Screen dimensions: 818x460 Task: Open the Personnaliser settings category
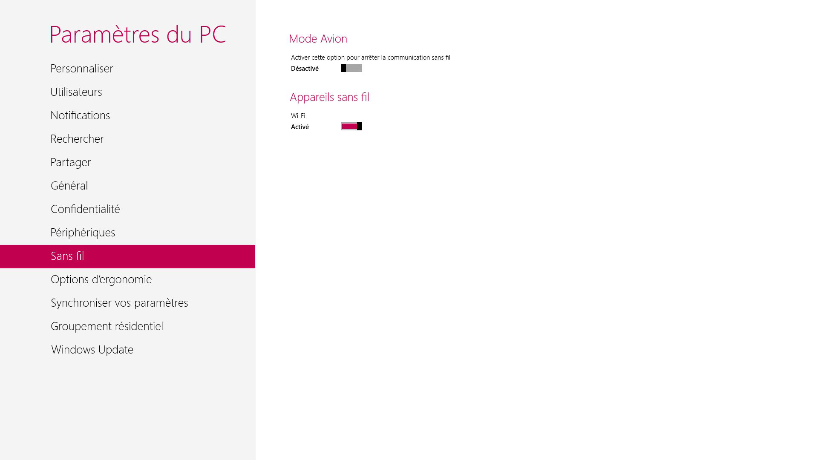click(x=82, y=69)
